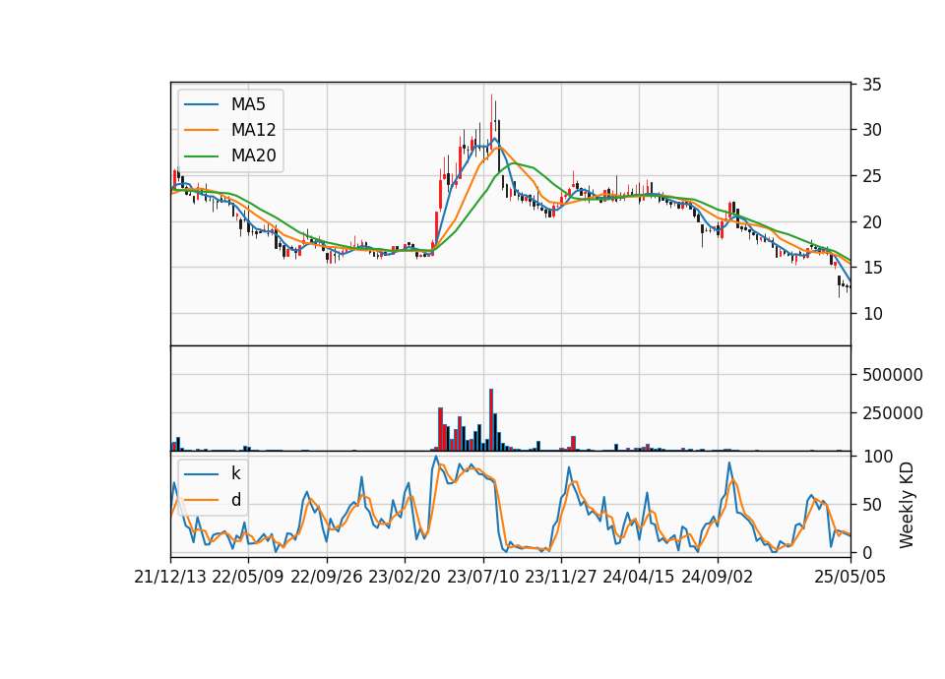Click the blue MA5 legend line sample
Screen dimensions: 945x679
click(x=201, y=104)
